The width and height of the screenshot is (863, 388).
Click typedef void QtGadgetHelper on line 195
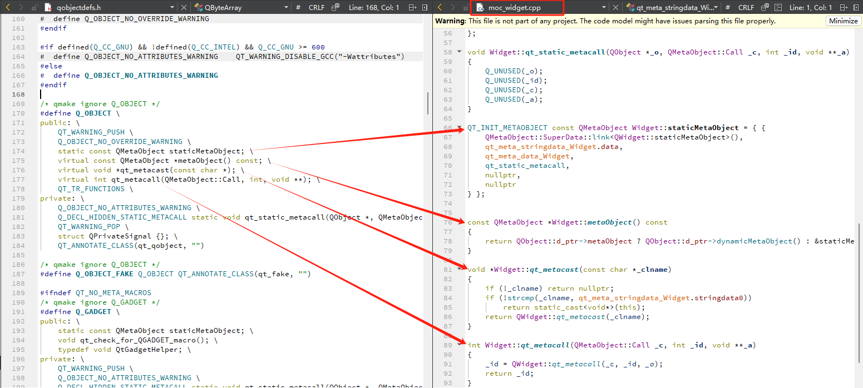click(x=120, y=349)
